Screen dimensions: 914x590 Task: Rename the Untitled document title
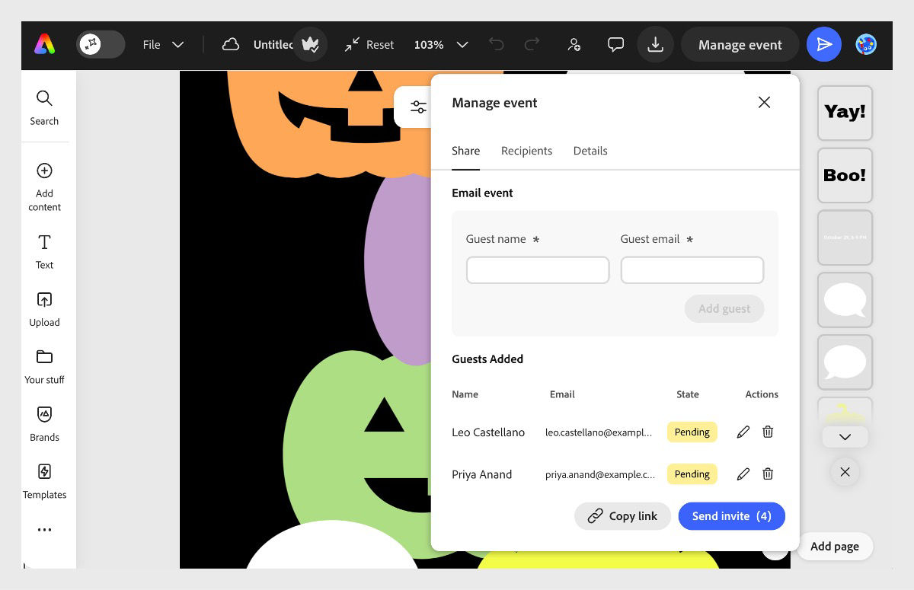click(273, 45)
